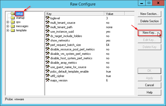Click the startup folder icon
This screenshot has width=166, height=106.
(12, 18)
